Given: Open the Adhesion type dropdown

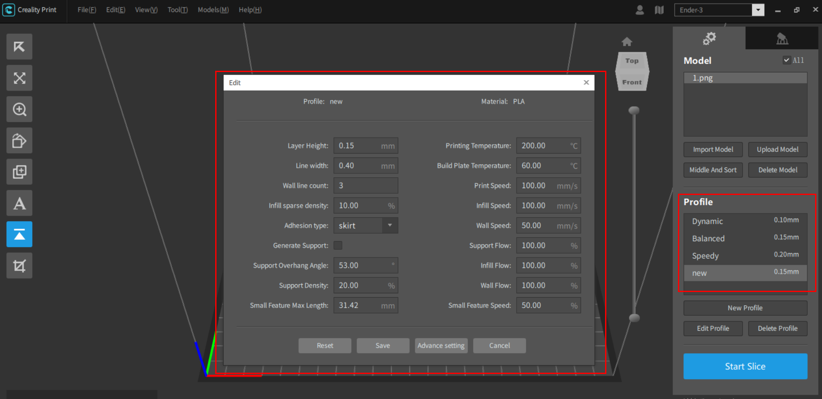Looking at the screenshot, I should coord(389,225).
